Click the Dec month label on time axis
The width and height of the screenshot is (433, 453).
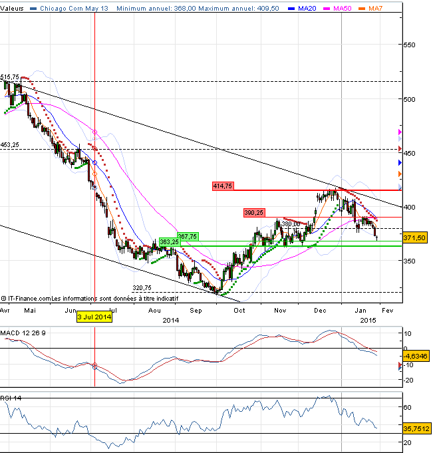click(x=320, y=311)
